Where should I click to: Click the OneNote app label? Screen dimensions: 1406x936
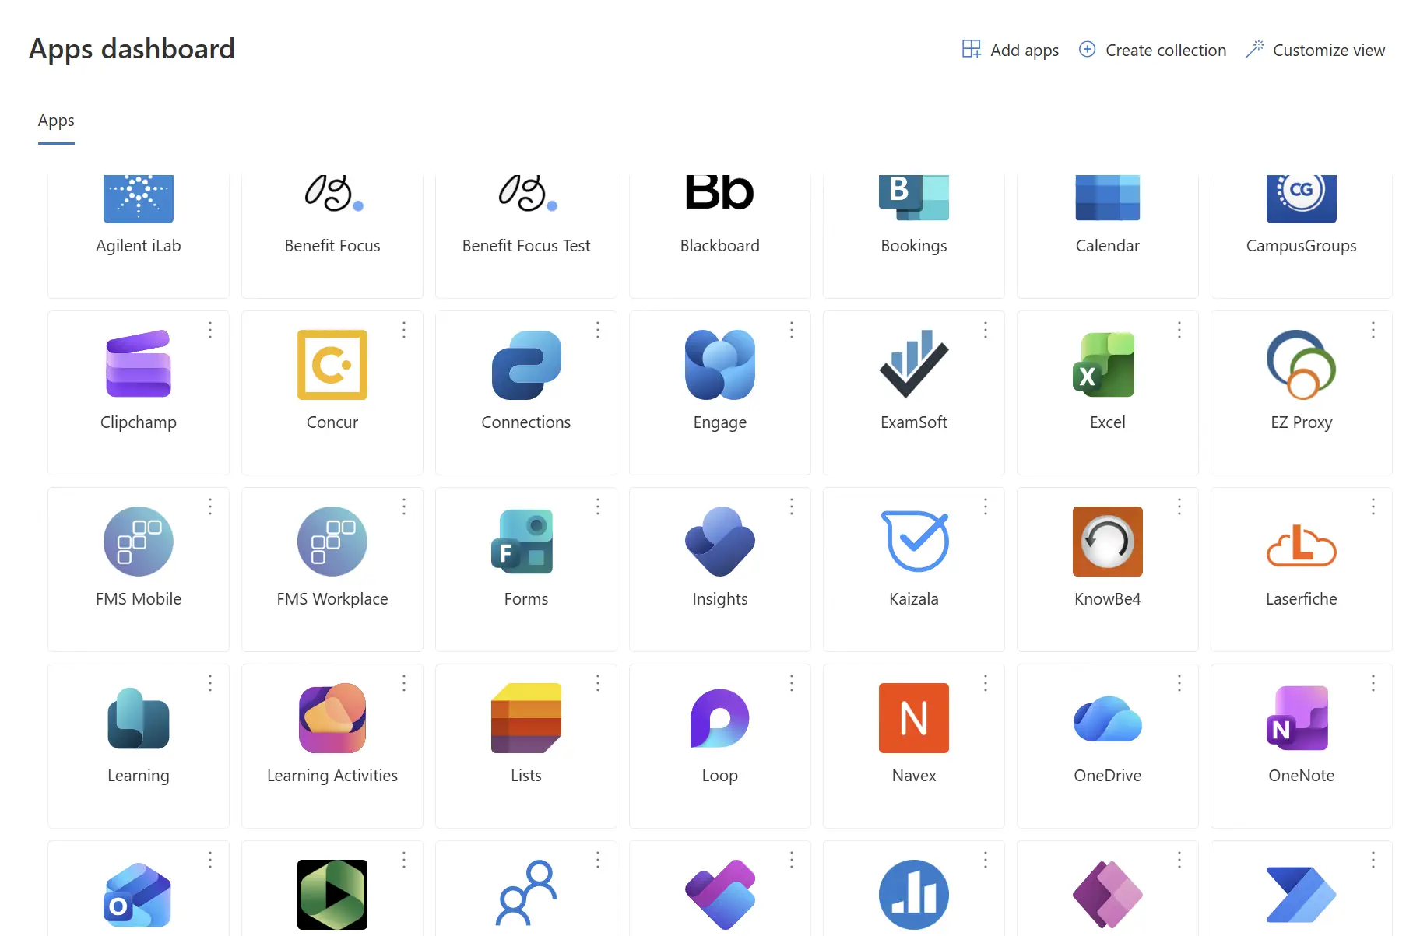point(1302,776)
